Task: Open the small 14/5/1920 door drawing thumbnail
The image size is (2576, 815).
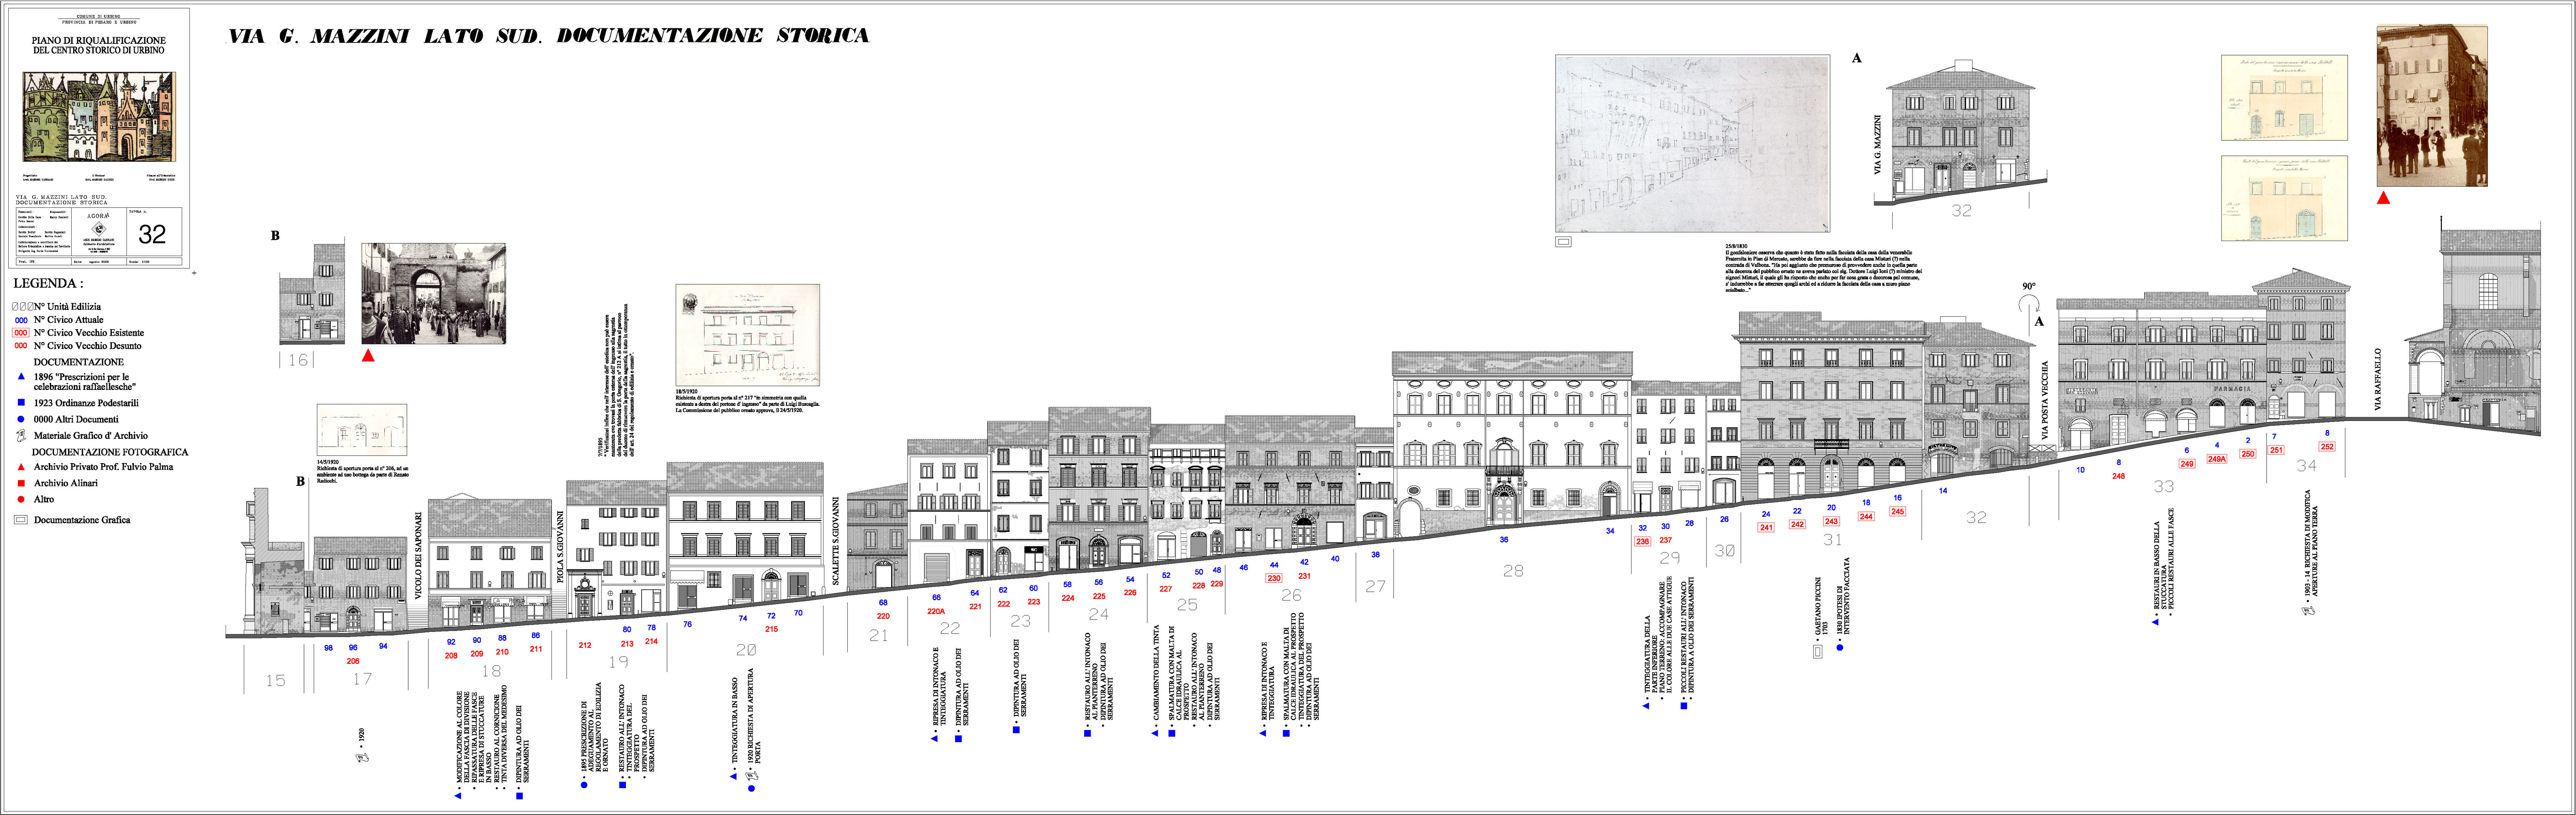Action: 362,430
